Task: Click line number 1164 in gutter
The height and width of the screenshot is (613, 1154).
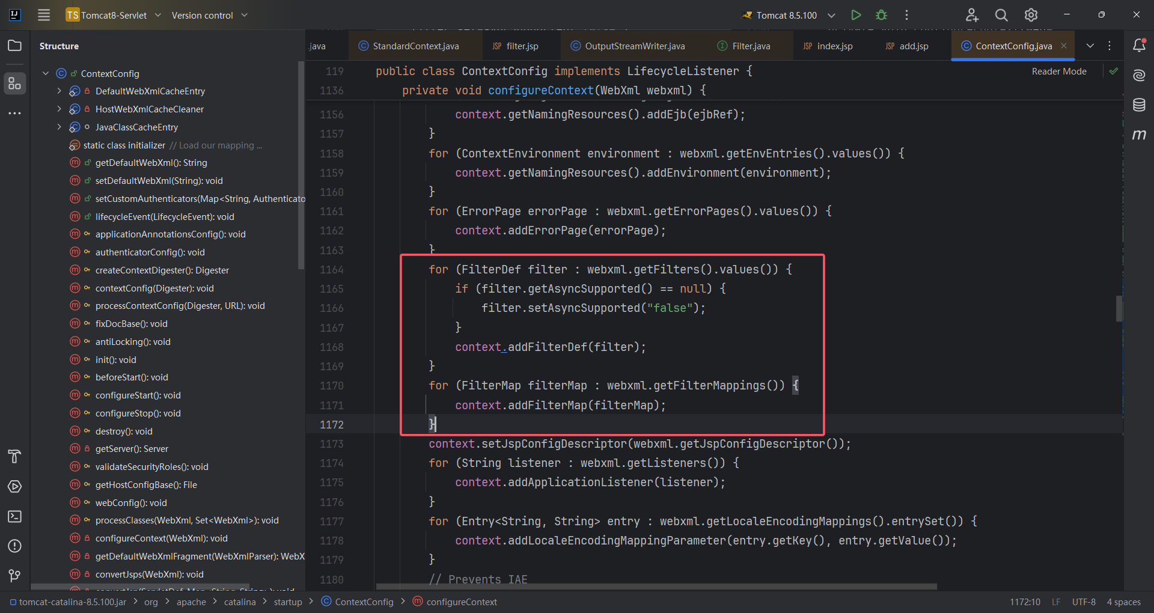Action: click(x=332, y=269)
